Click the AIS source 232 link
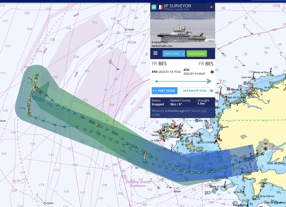The width and height of the screenshot is (286, 207). click(204, 111)
